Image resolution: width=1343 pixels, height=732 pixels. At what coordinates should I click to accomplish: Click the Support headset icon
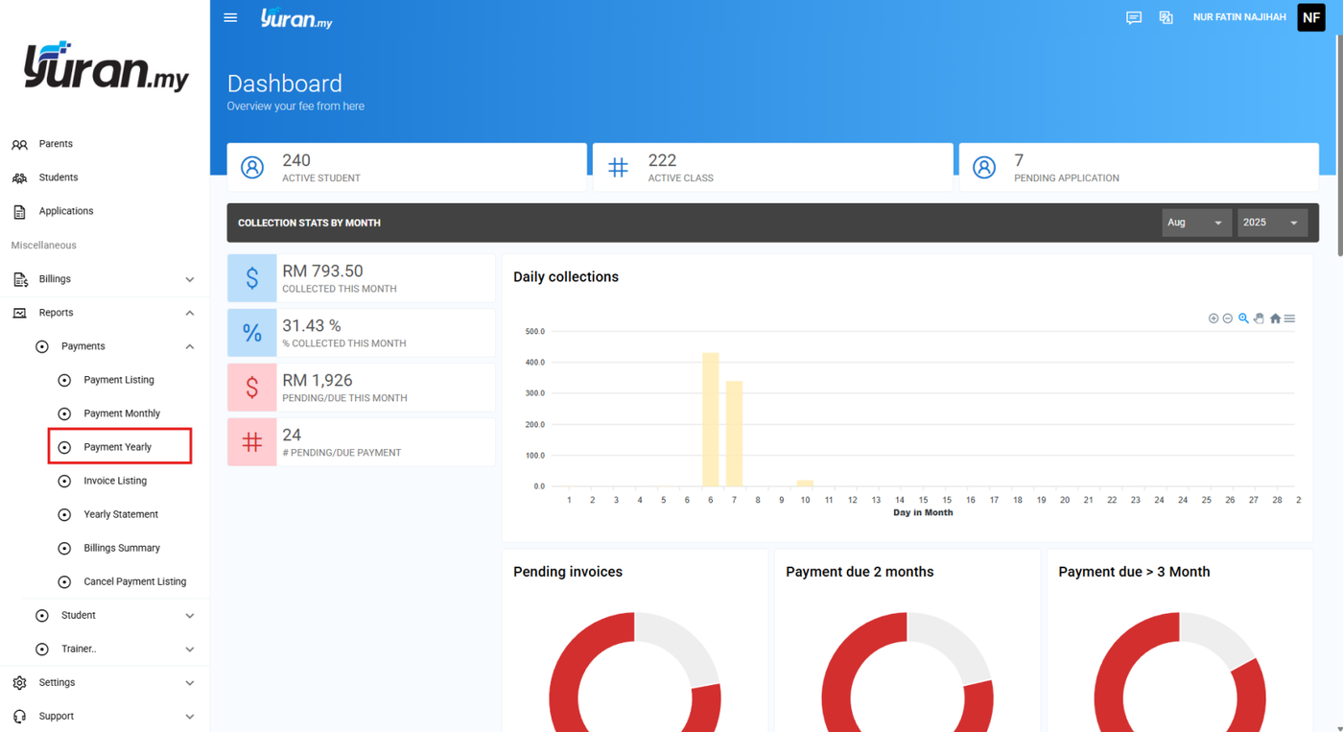(x=19, y=716)
